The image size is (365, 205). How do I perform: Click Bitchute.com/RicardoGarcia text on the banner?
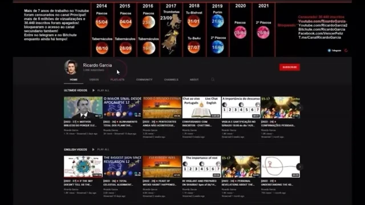[x=322, y=29]
